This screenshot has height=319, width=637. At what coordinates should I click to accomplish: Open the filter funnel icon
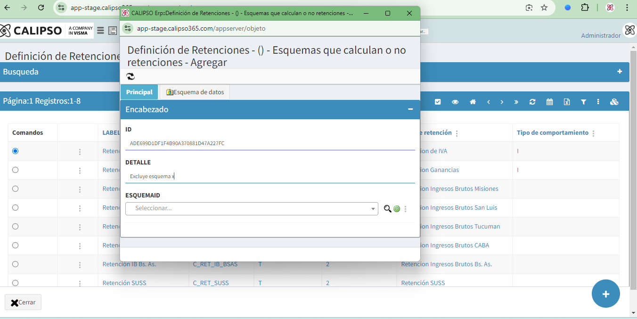point(583,102)
